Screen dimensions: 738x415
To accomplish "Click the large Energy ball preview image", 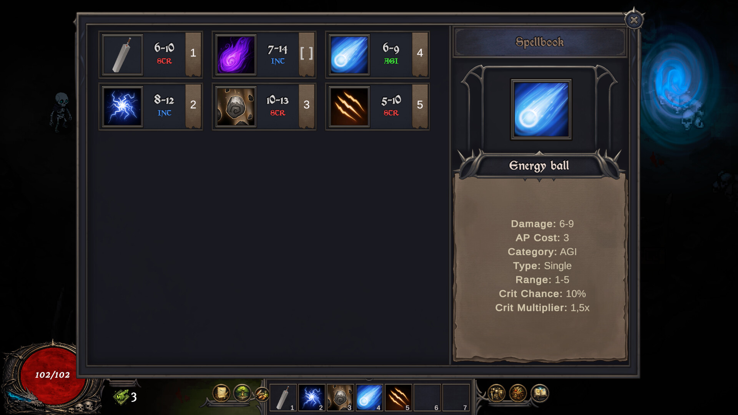I will coord(541,110).
